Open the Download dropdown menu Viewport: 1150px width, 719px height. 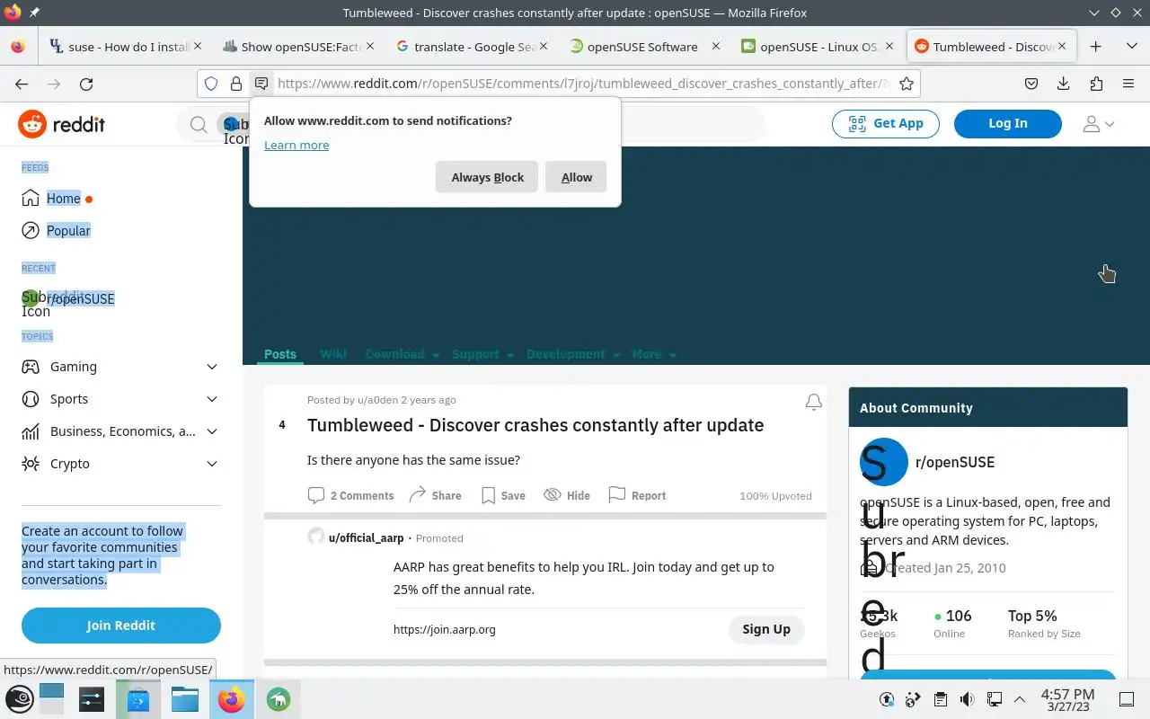tap(402, 354)
